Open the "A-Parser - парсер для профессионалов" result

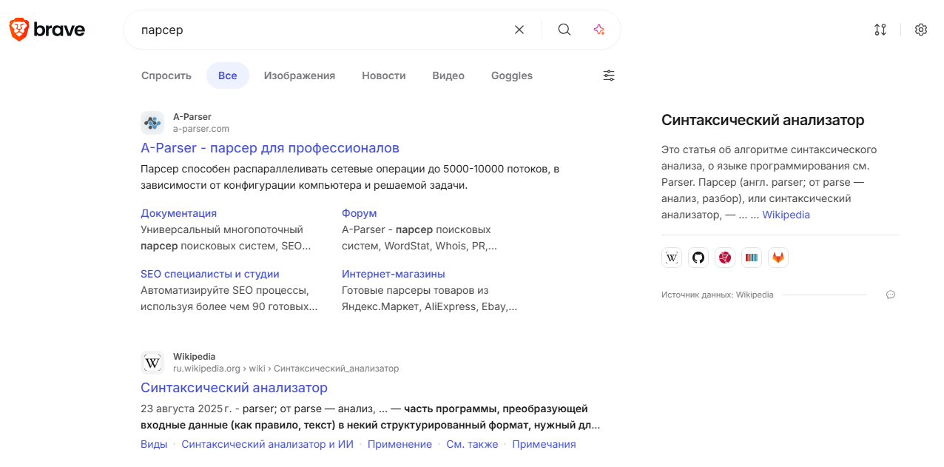tap(270, 148)
